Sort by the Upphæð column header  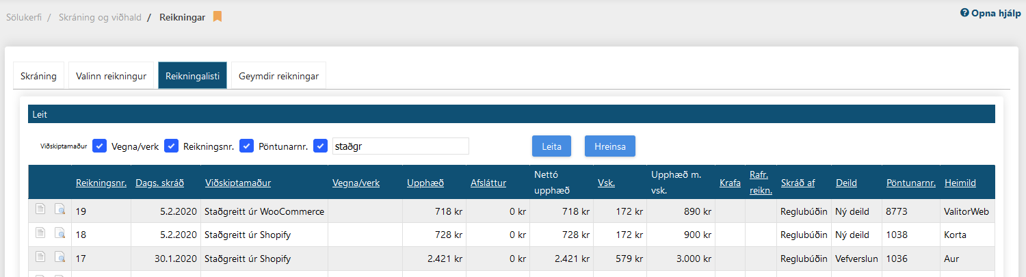[425, 183]
